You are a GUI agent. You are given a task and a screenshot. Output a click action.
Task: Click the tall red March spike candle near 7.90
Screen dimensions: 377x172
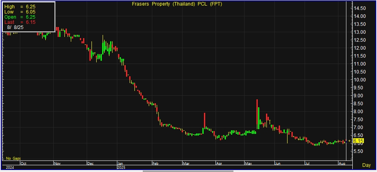click(x=205, y=120)
